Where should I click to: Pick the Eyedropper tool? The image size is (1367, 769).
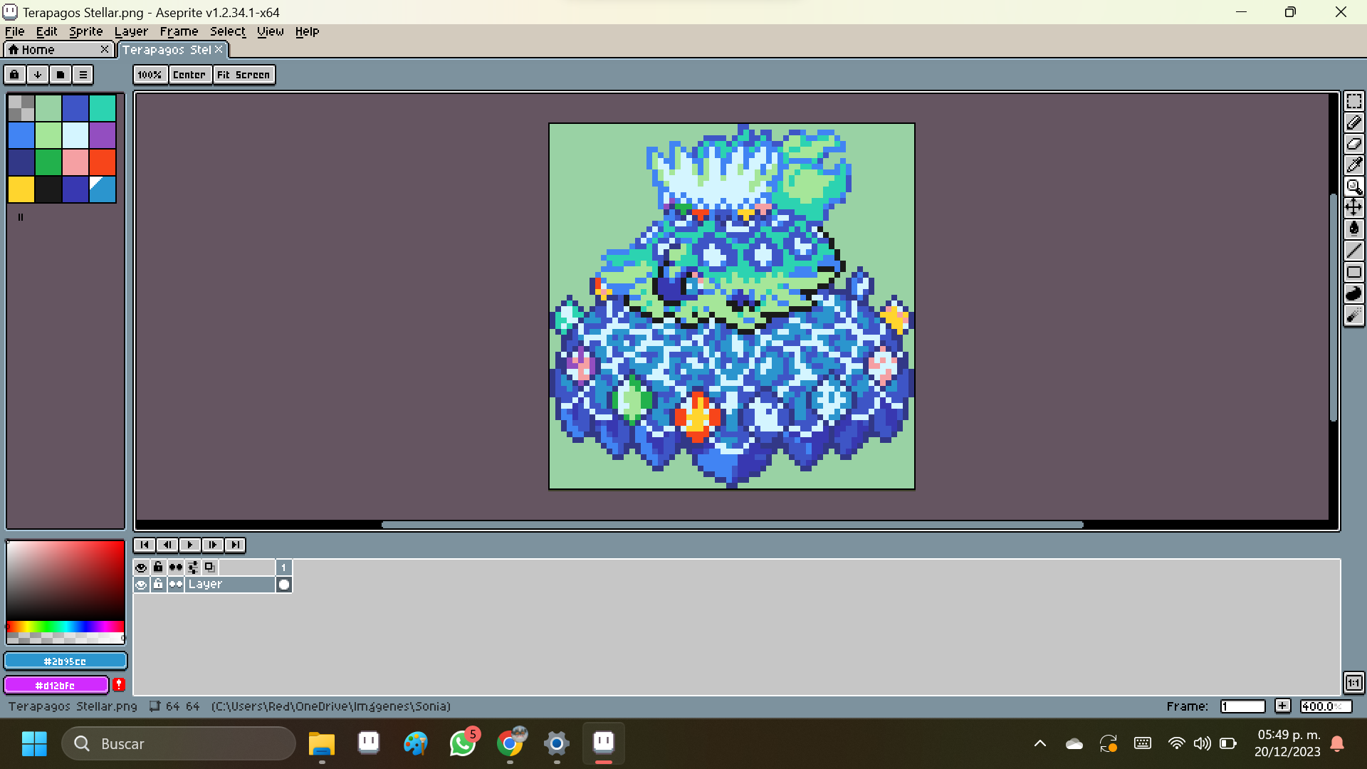(1353, 165)
